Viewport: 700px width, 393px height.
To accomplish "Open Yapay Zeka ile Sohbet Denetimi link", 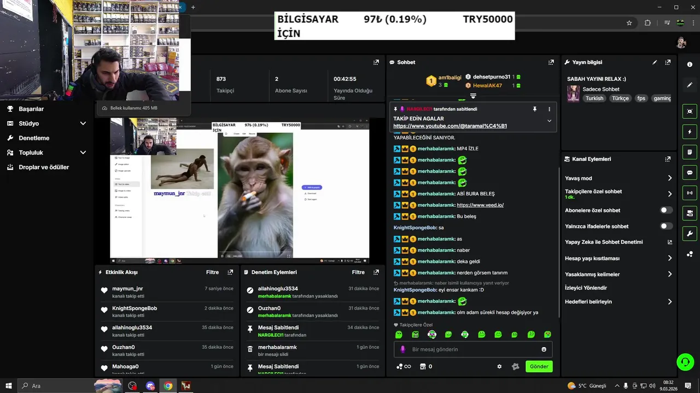I will (x=619, y=242).
